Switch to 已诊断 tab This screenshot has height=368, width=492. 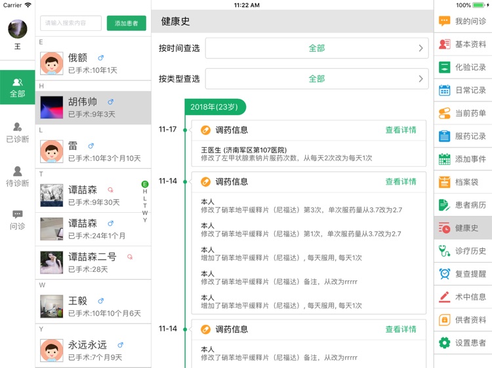tap(17, 132)
